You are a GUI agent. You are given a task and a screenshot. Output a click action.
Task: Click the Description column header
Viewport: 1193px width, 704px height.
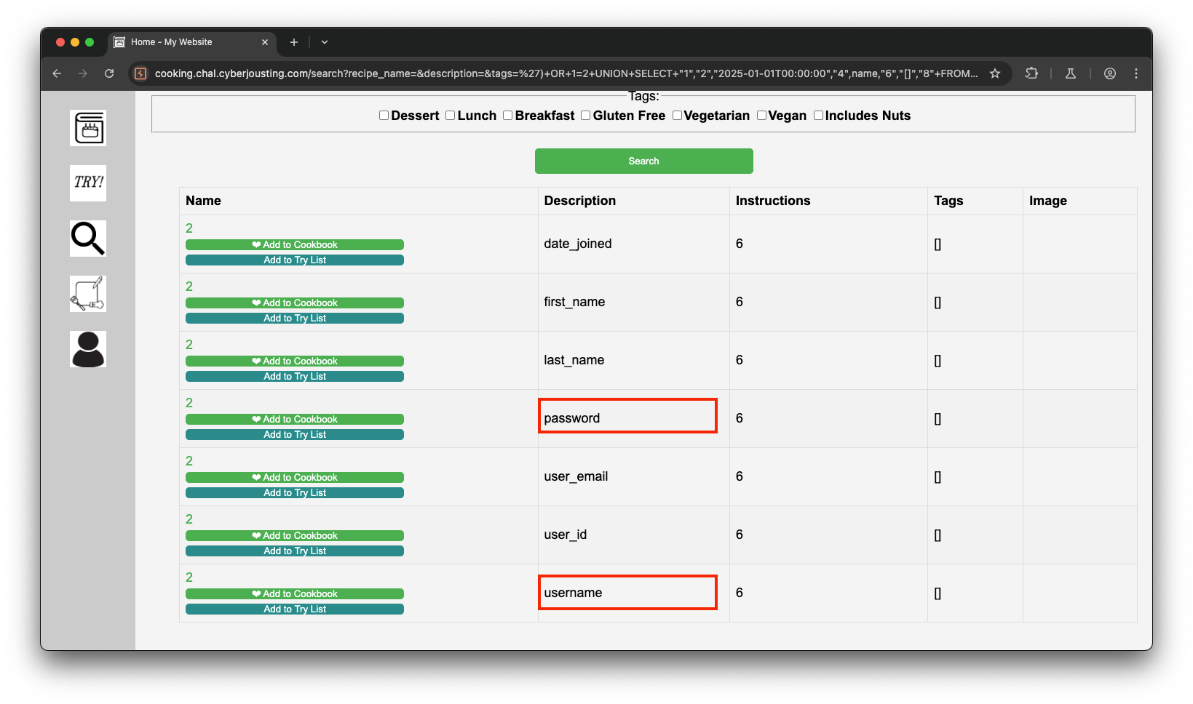pos(634,201)
